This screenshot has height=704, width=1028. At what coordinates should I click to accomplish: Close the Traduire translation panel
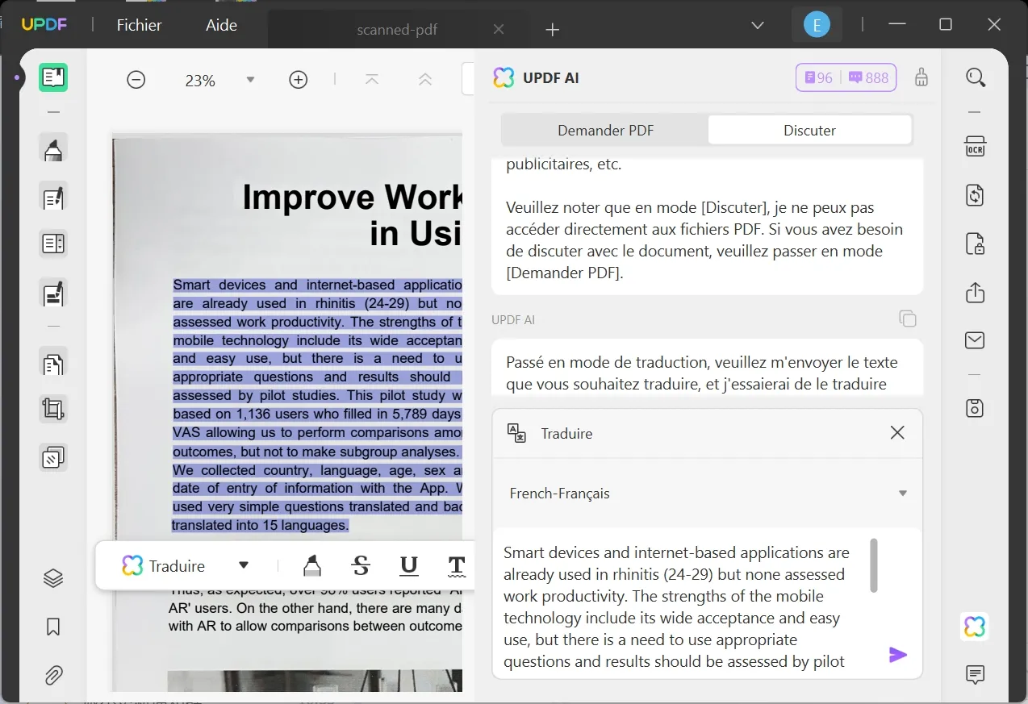point(897,433)
